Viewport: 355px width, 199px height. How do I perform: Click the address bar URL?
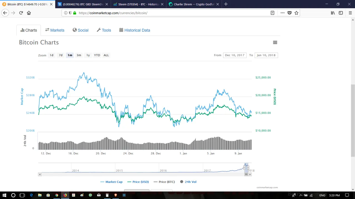(x=113, y=13)
